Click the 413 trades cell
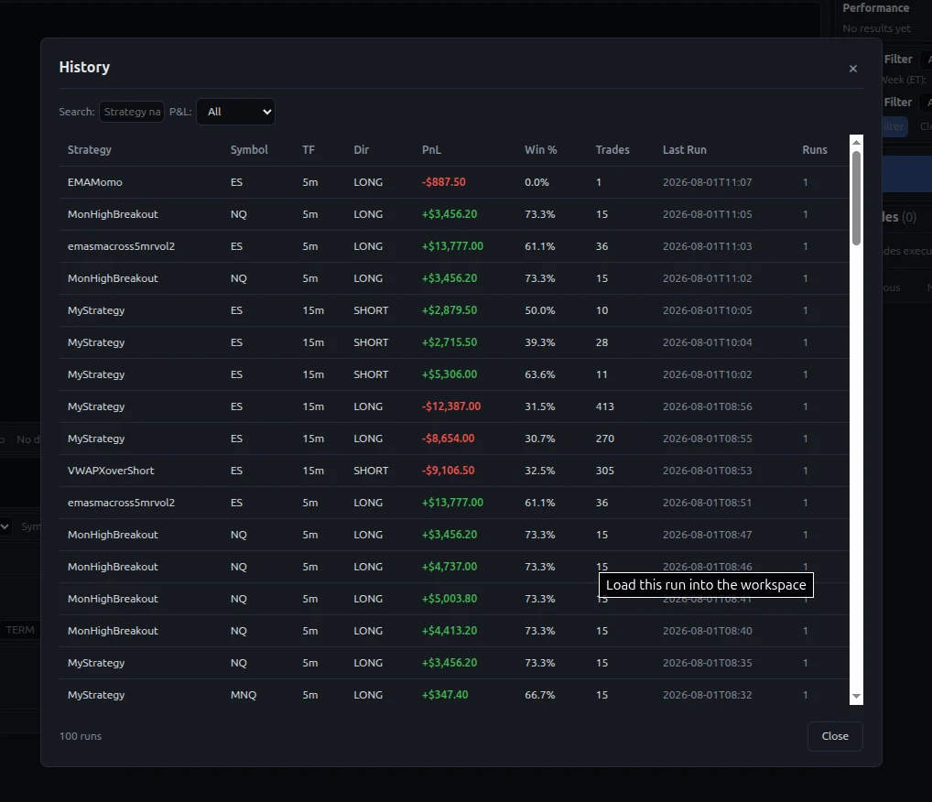The image size is (932, 802). tap(604, 406)
